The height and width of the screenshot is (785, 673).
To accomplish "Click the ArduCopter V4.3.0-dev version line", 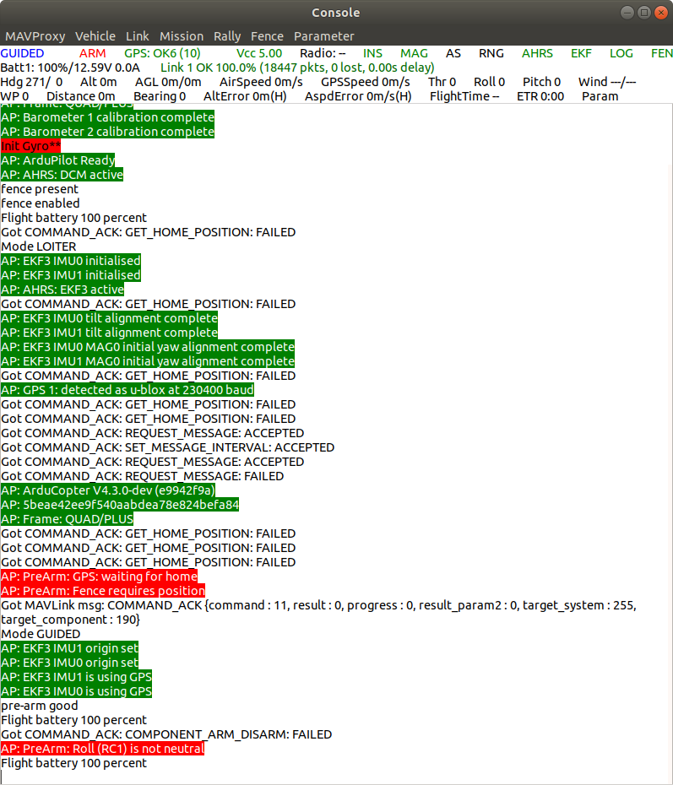I will click(x=107, y=490).
